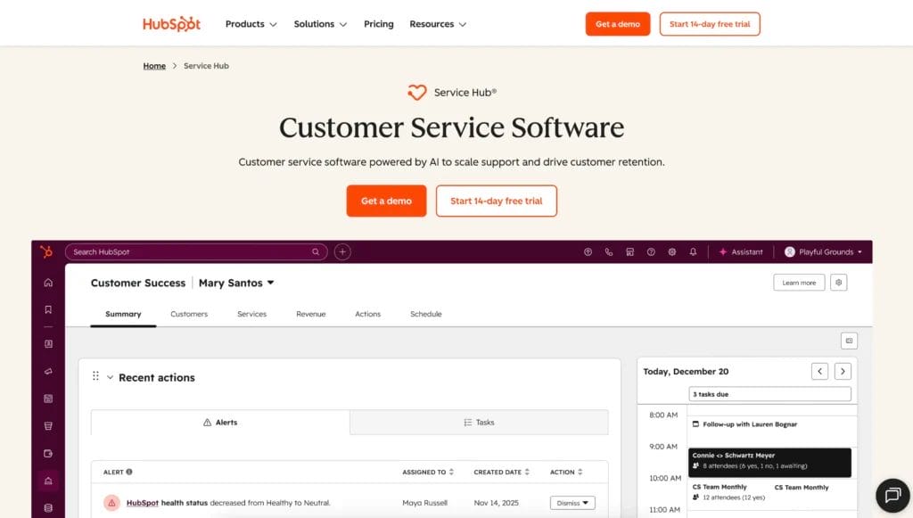Open the Pricing page
Image resolution: width=913 pixels, height=518 pixels.
pos(378,24)
